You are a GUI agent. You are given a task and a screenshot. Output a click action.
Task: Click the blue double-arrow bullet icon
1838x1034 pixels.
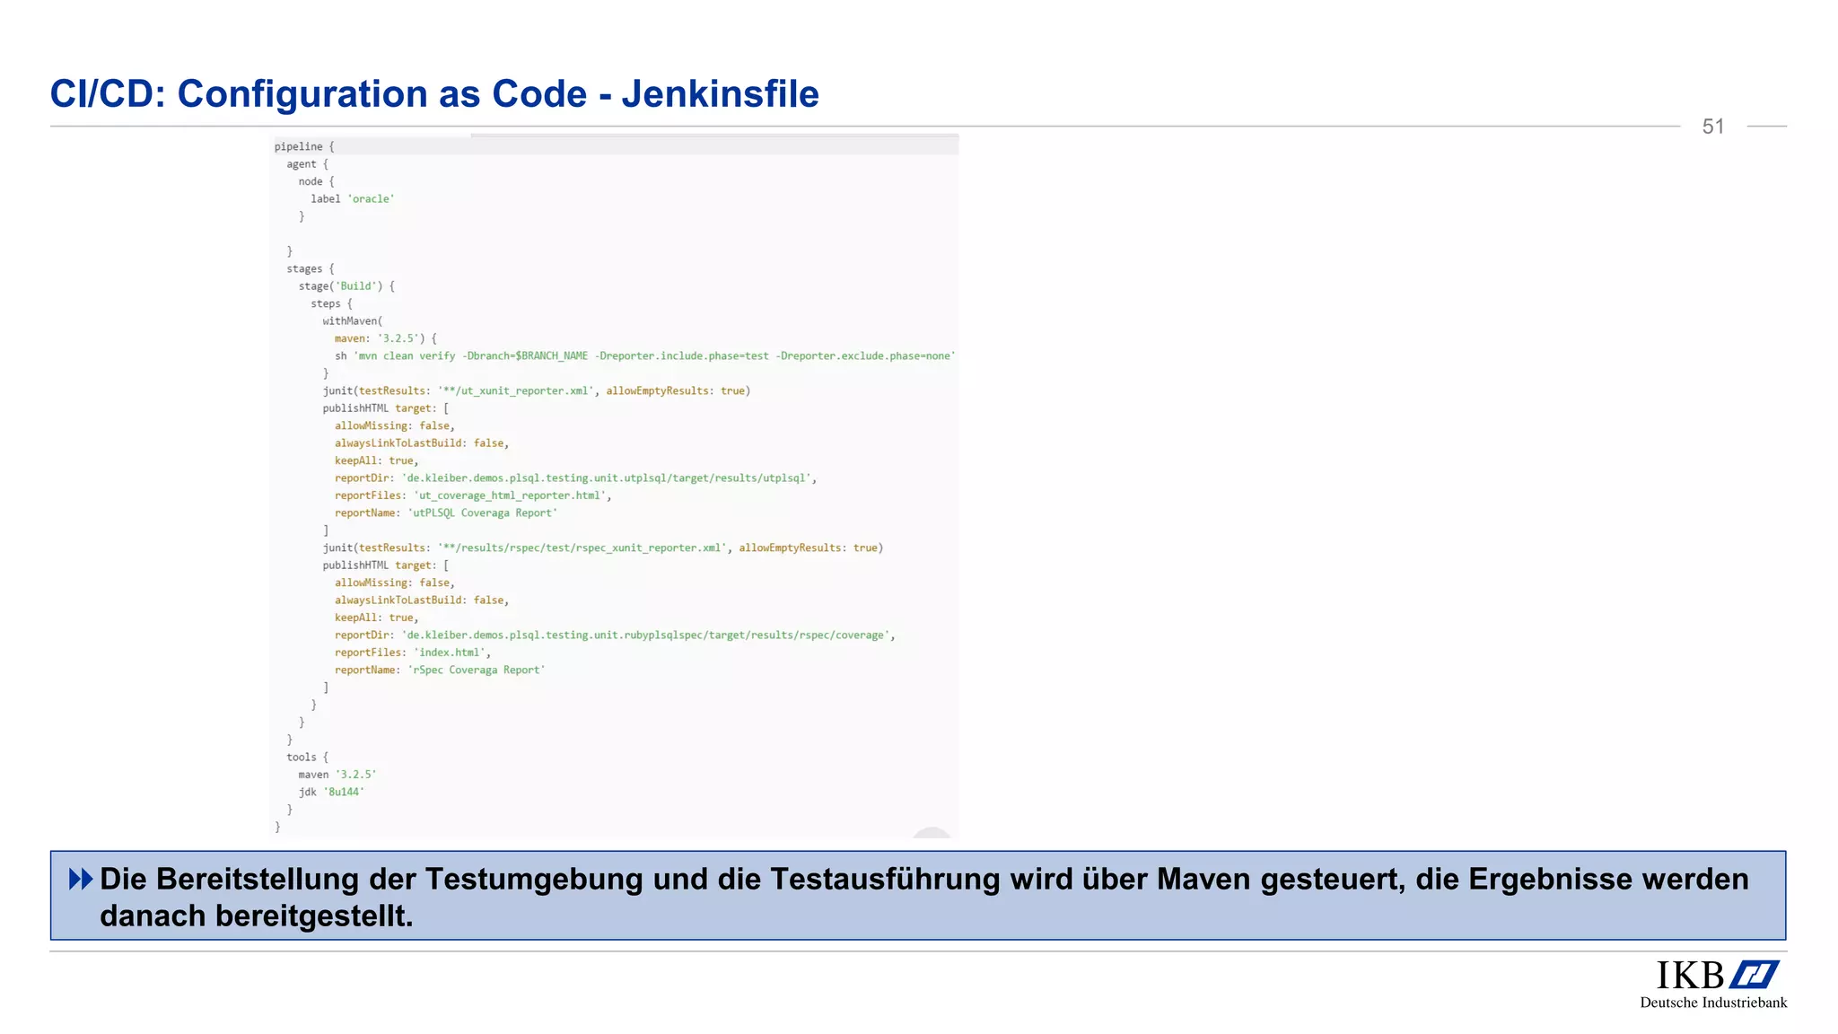[81, 880]
